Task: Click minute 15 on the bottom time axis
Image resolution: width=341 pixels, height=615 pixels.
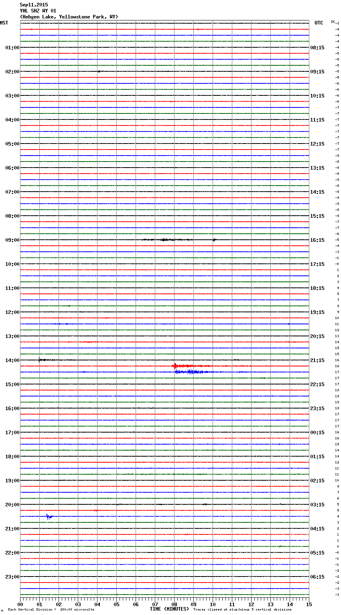Action: [309, 604]
